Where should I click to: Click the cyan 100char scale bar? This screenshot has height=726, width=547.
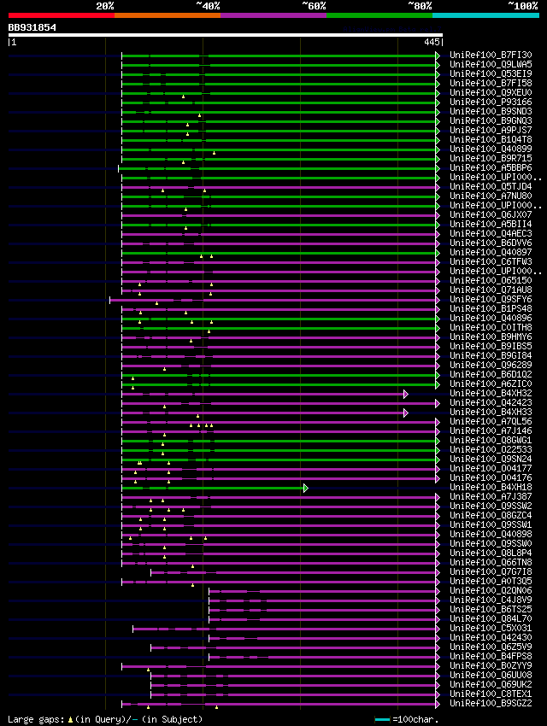(x=382, y=719)
